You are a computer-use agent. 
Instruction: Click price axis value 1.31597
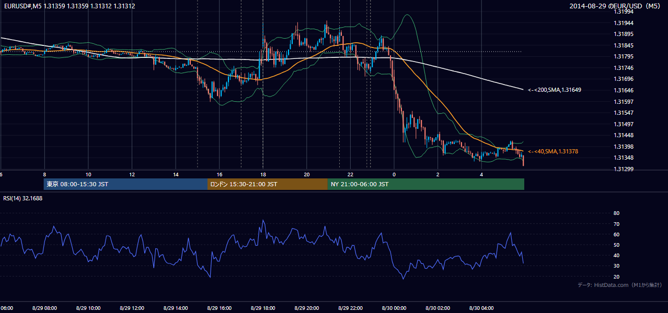[x=624, y=102]
